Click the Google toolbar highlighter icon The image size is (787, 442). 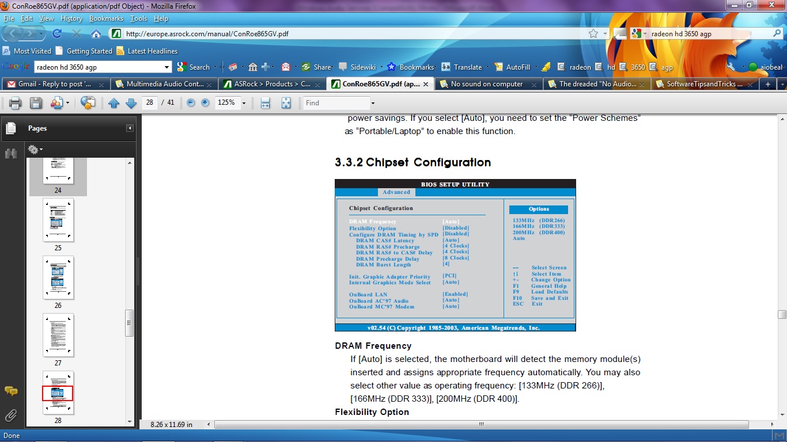[546, 67]
